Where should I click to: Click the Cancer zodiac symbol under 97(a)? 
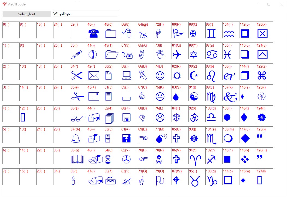pos(212,54)
